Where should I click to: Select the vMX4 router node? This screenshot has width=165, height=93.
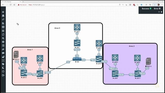coord(115,58)
